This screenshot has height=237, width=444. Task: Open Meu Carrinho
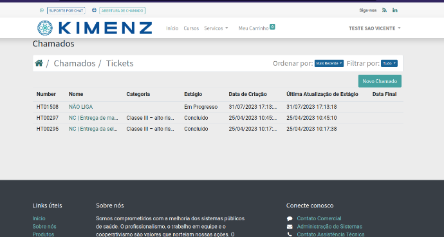254,28
